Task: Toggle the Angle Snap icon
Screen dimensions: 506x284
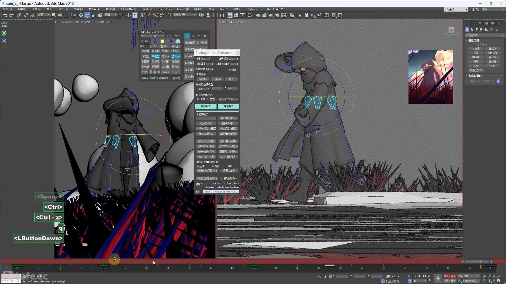Action: [x=149, y=15]
